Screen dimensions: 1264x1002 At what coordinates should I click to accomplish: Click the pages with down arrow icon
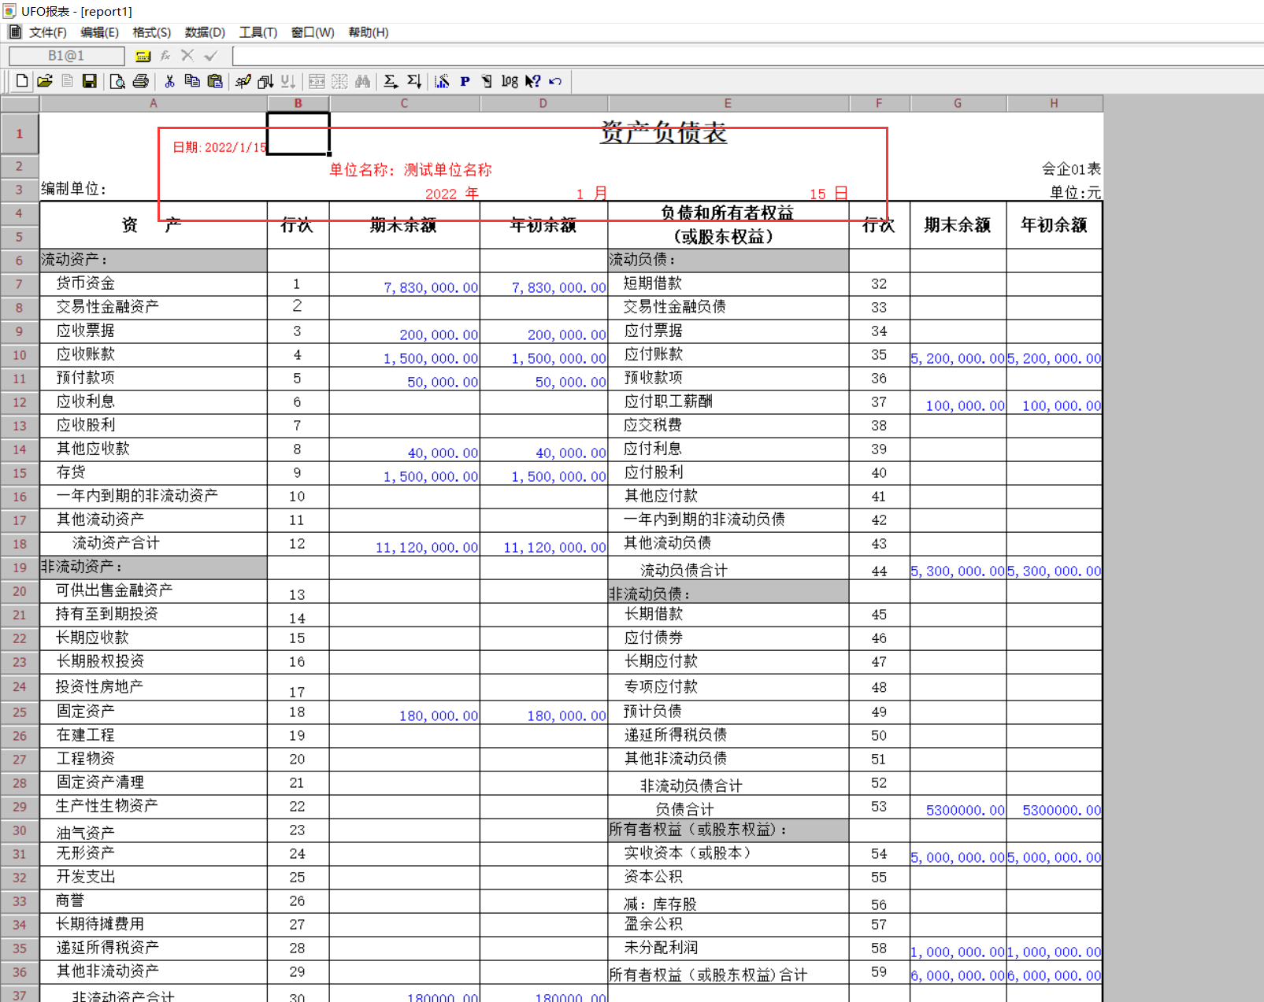coord(265,81)
